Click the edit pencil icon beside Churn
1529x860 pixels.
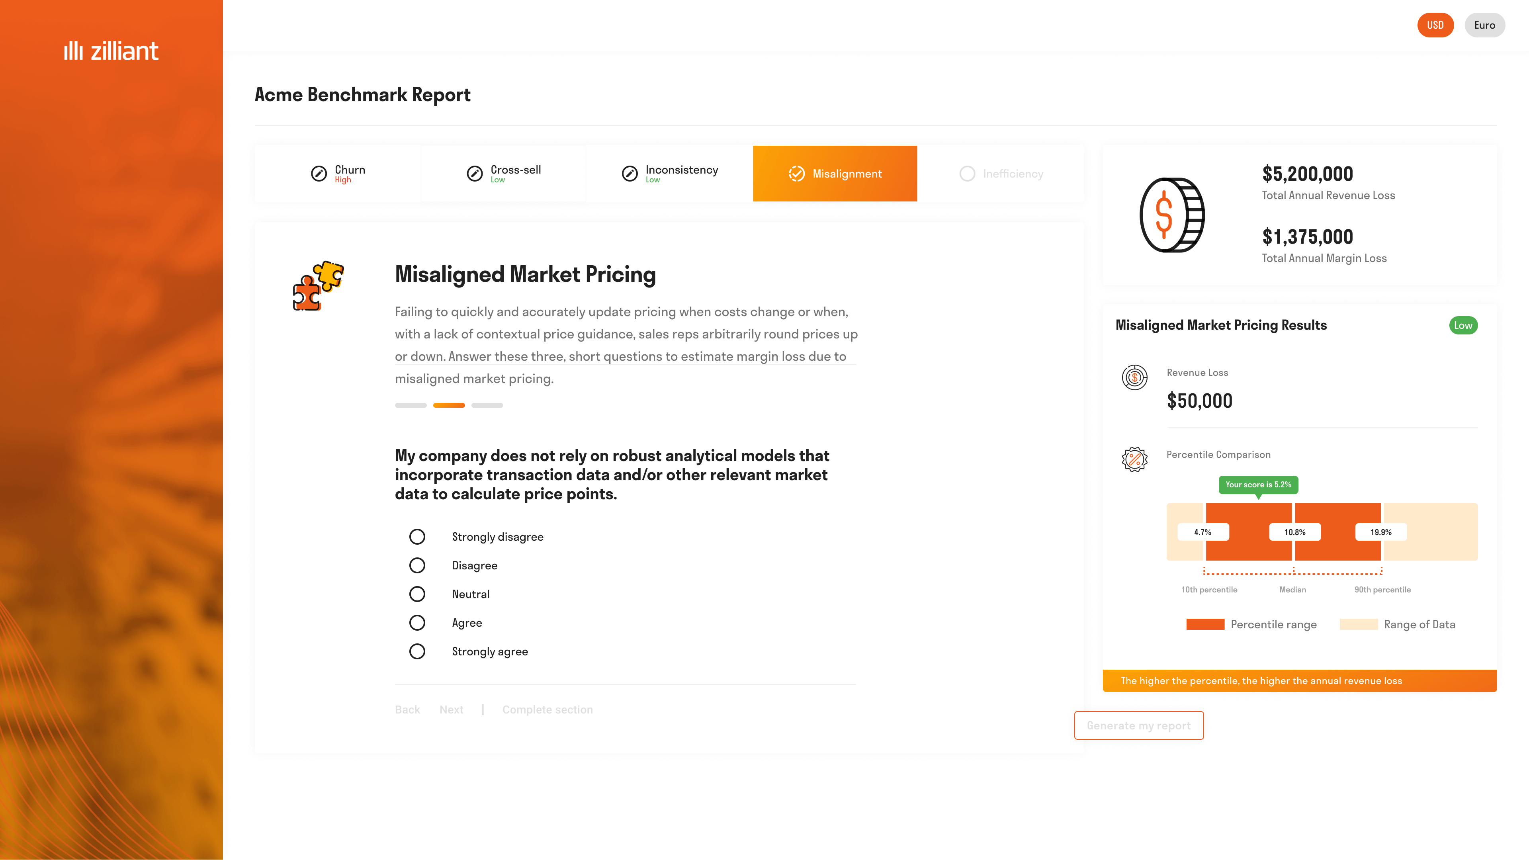tap(319, 173)
